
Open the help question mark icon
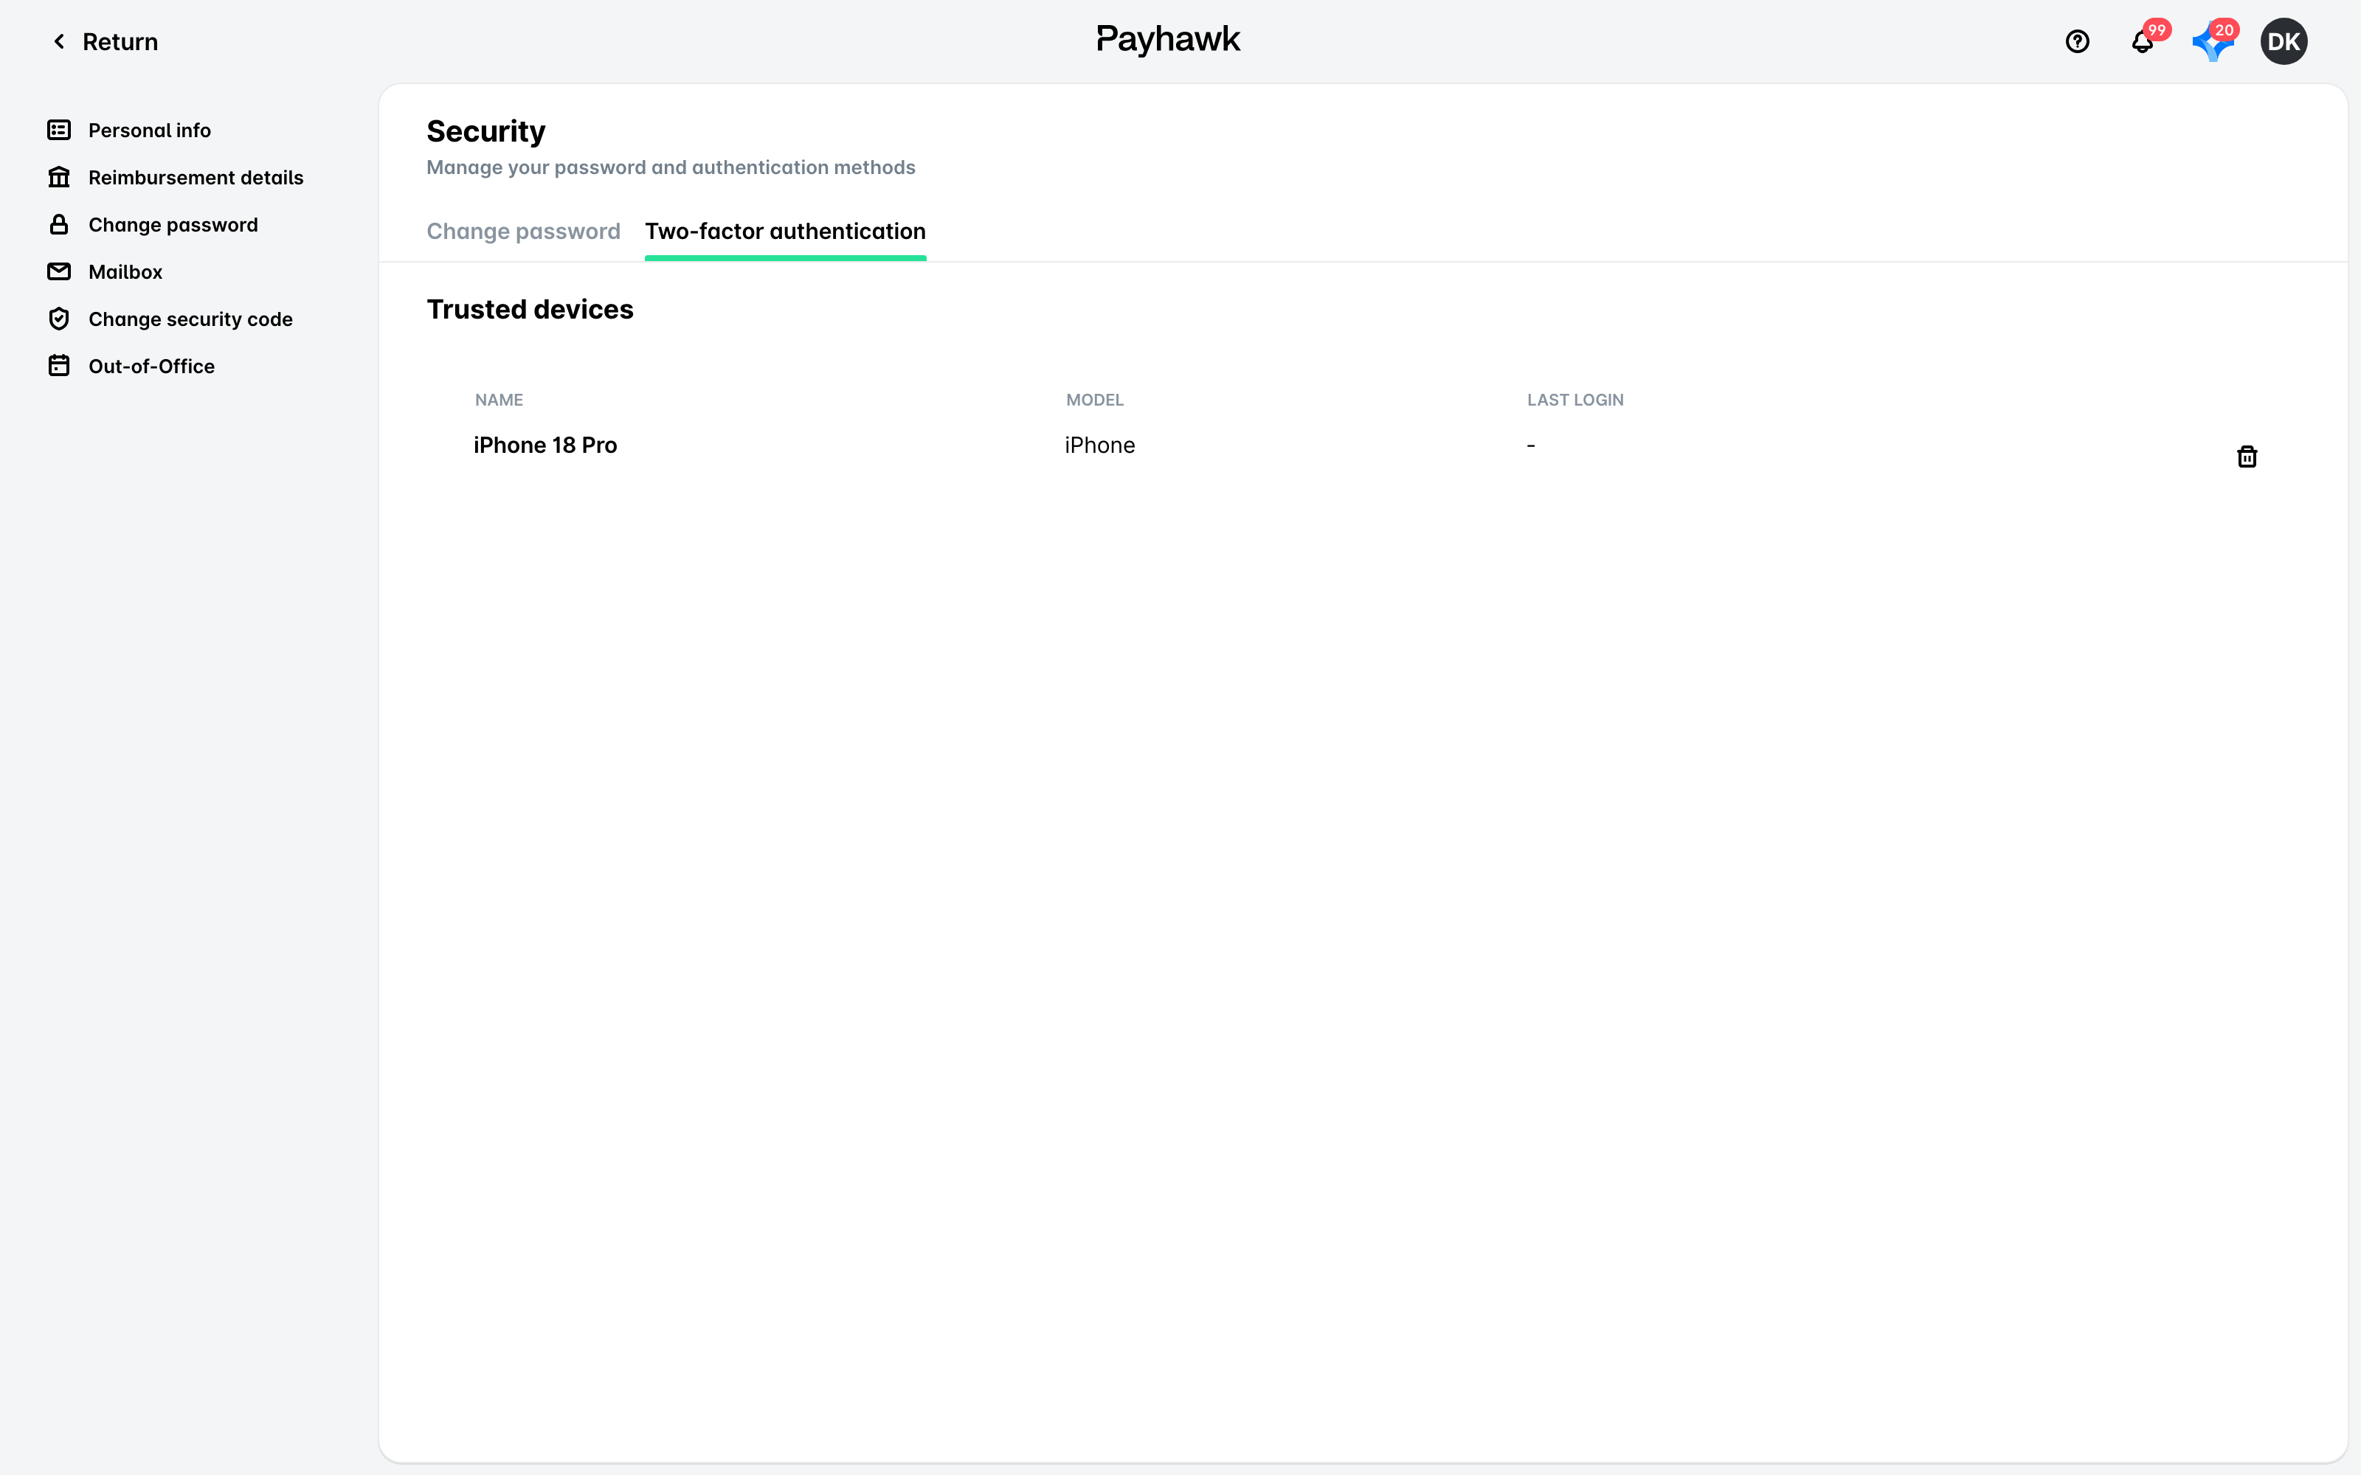pos(2077,42)
